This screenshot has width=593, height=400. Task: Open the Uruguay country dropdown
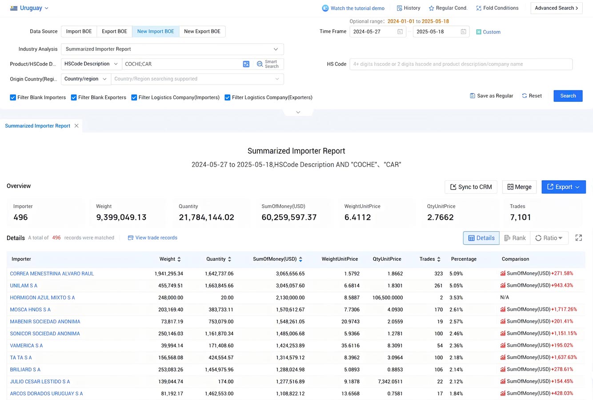tap(29, 8)
